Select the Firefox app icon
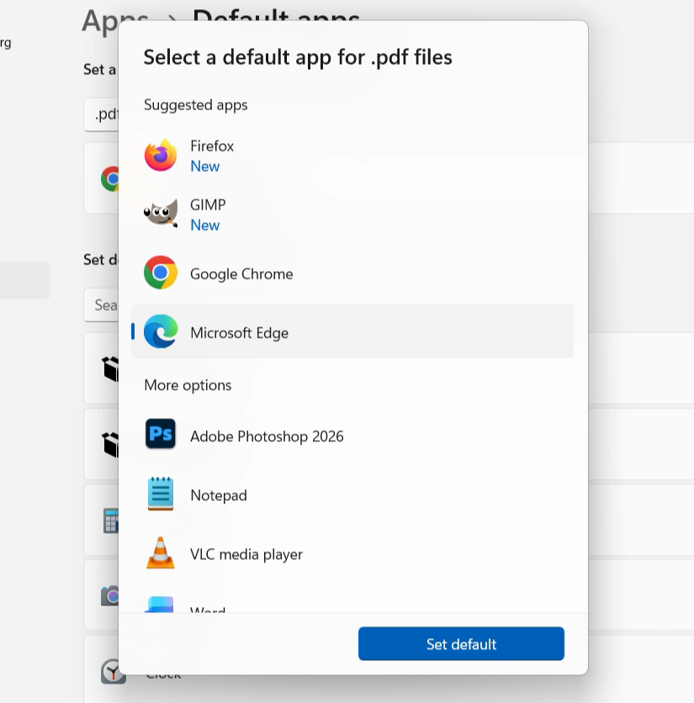Image resolution: width=694 pixels, height=703 pixels. 161,155
